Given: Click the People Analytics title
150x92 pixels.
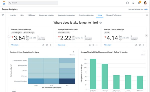Looking at the screenshot, I should click(10, 9).
